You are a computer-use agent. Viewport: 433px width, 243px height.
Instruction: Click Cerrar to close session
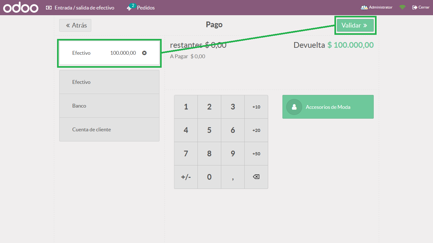pos(421,7)
